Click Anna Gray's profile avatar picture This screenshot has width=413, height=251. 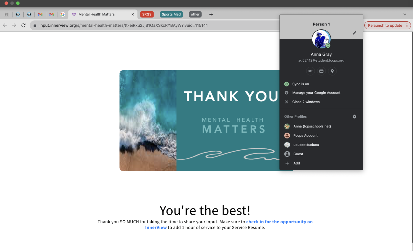click(x=321, y=39)
